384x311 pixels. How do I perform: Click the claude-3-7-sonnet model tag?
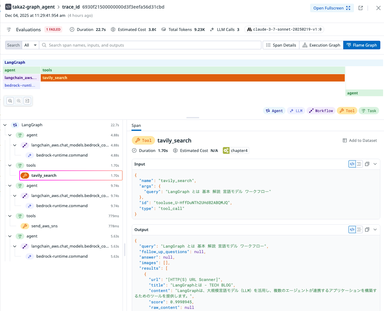tap(284, 29)
